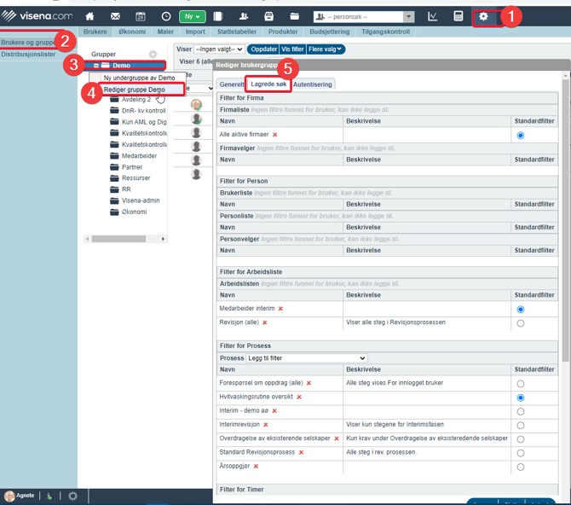Viewport: 571px width, 505px height.
Task: Open the personsøk dropdown arrow
Action: [x=408, y=16]
